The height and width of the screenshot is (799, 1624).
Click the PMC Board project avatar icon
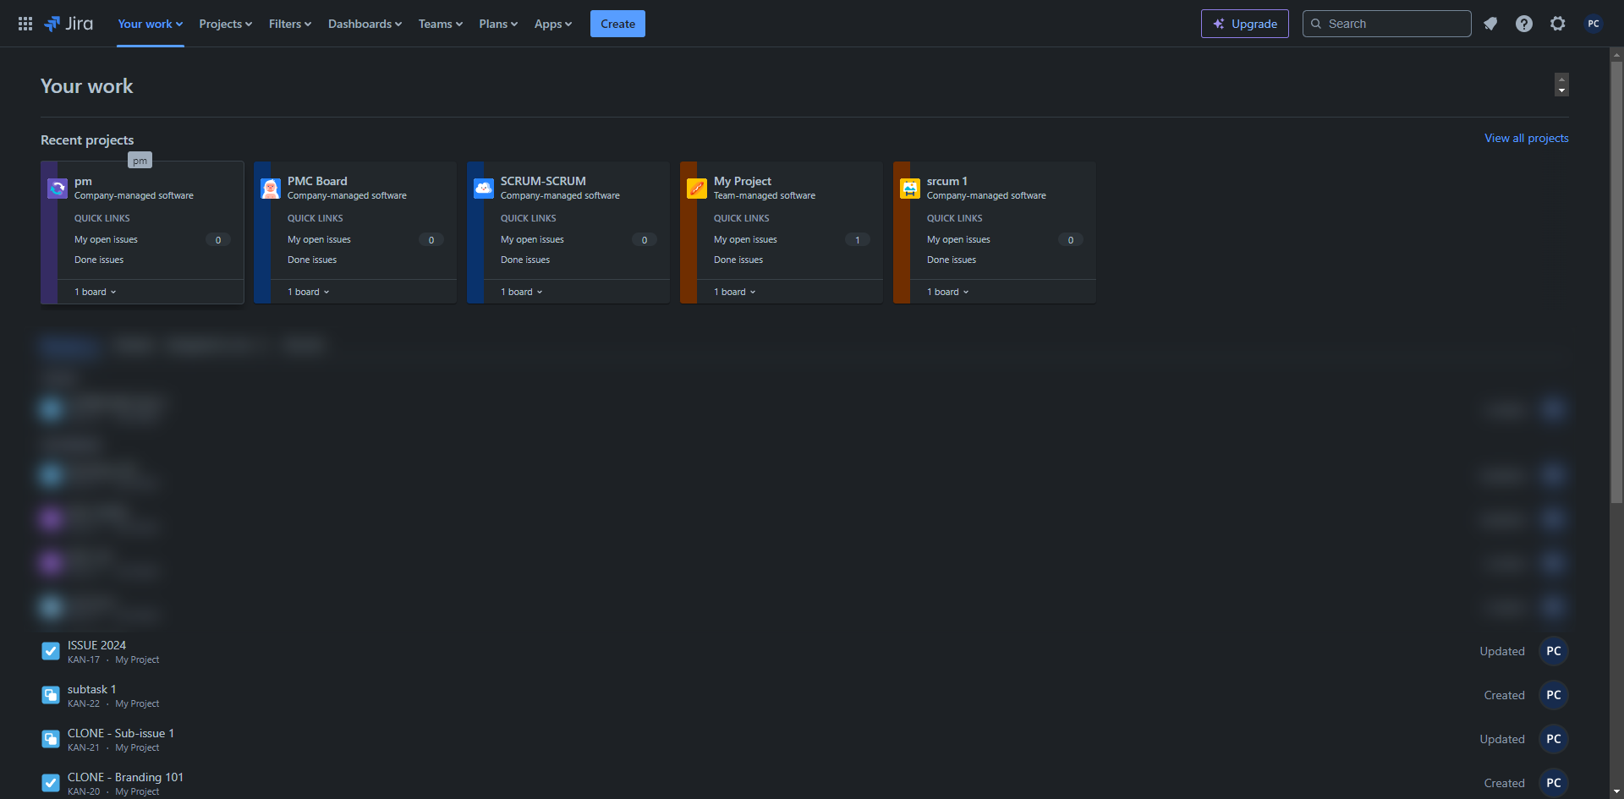click(x=271, y=189)
